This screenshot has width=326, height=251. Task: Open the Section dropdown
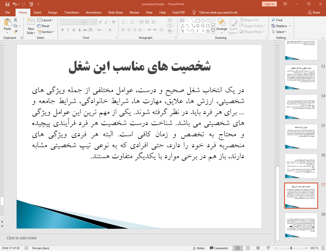(46, 32)
